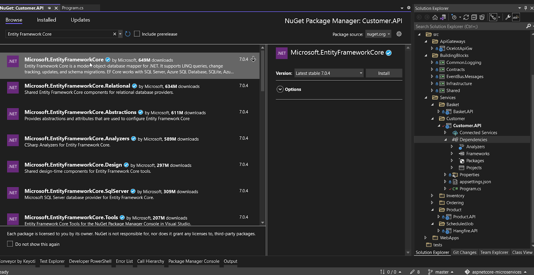Open master branch selector in status bar
This screenshot has width=534, height=275.
click(441, 272)
